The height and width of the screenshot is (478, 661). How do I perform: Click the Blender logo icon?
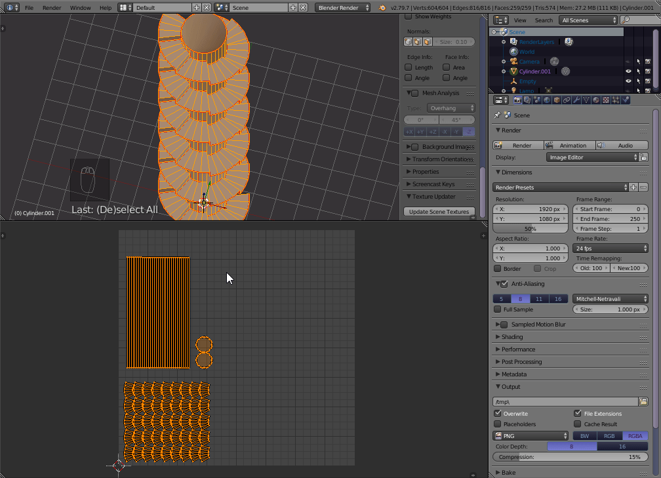pyautogui.click(x=382, y=8)
